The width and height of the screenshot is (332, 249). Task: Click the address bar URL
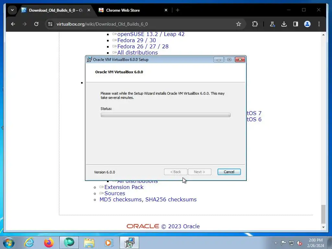pos(102,24)
